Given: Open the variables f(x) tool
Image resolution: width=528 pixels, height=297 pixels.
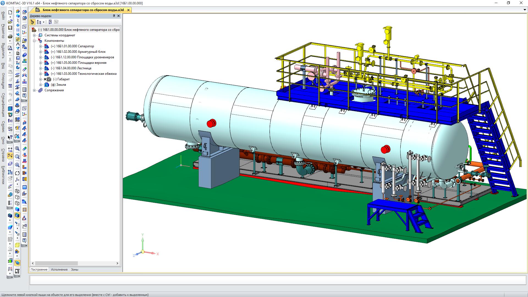Looking at the screenshot, I should (x=10, y=121).
